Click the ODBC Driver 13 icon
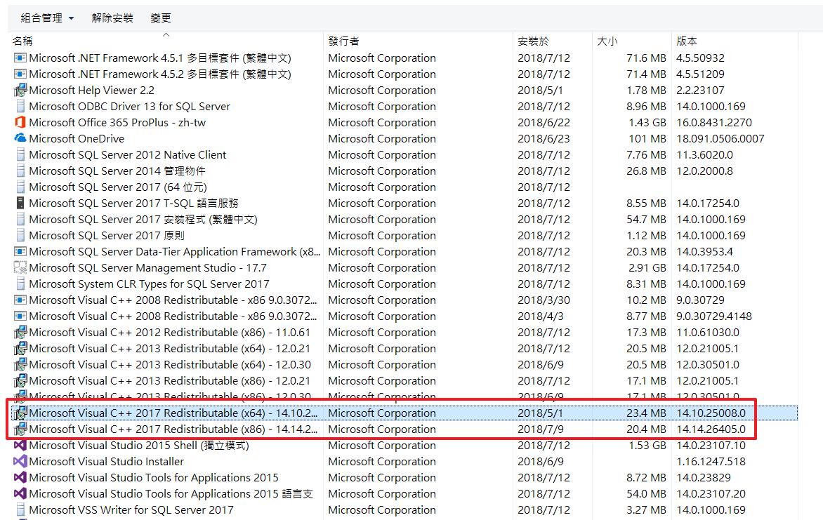The image size is (823, 520). [x=20, y=107]
